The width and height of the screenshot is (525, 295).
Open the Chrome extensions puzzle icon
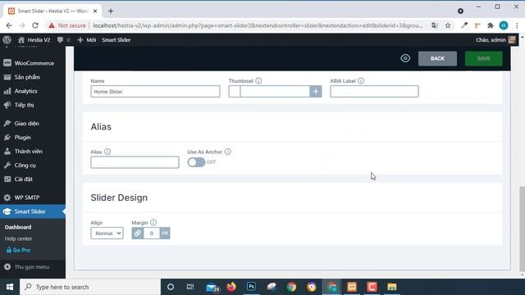click(x=491, y=25)
